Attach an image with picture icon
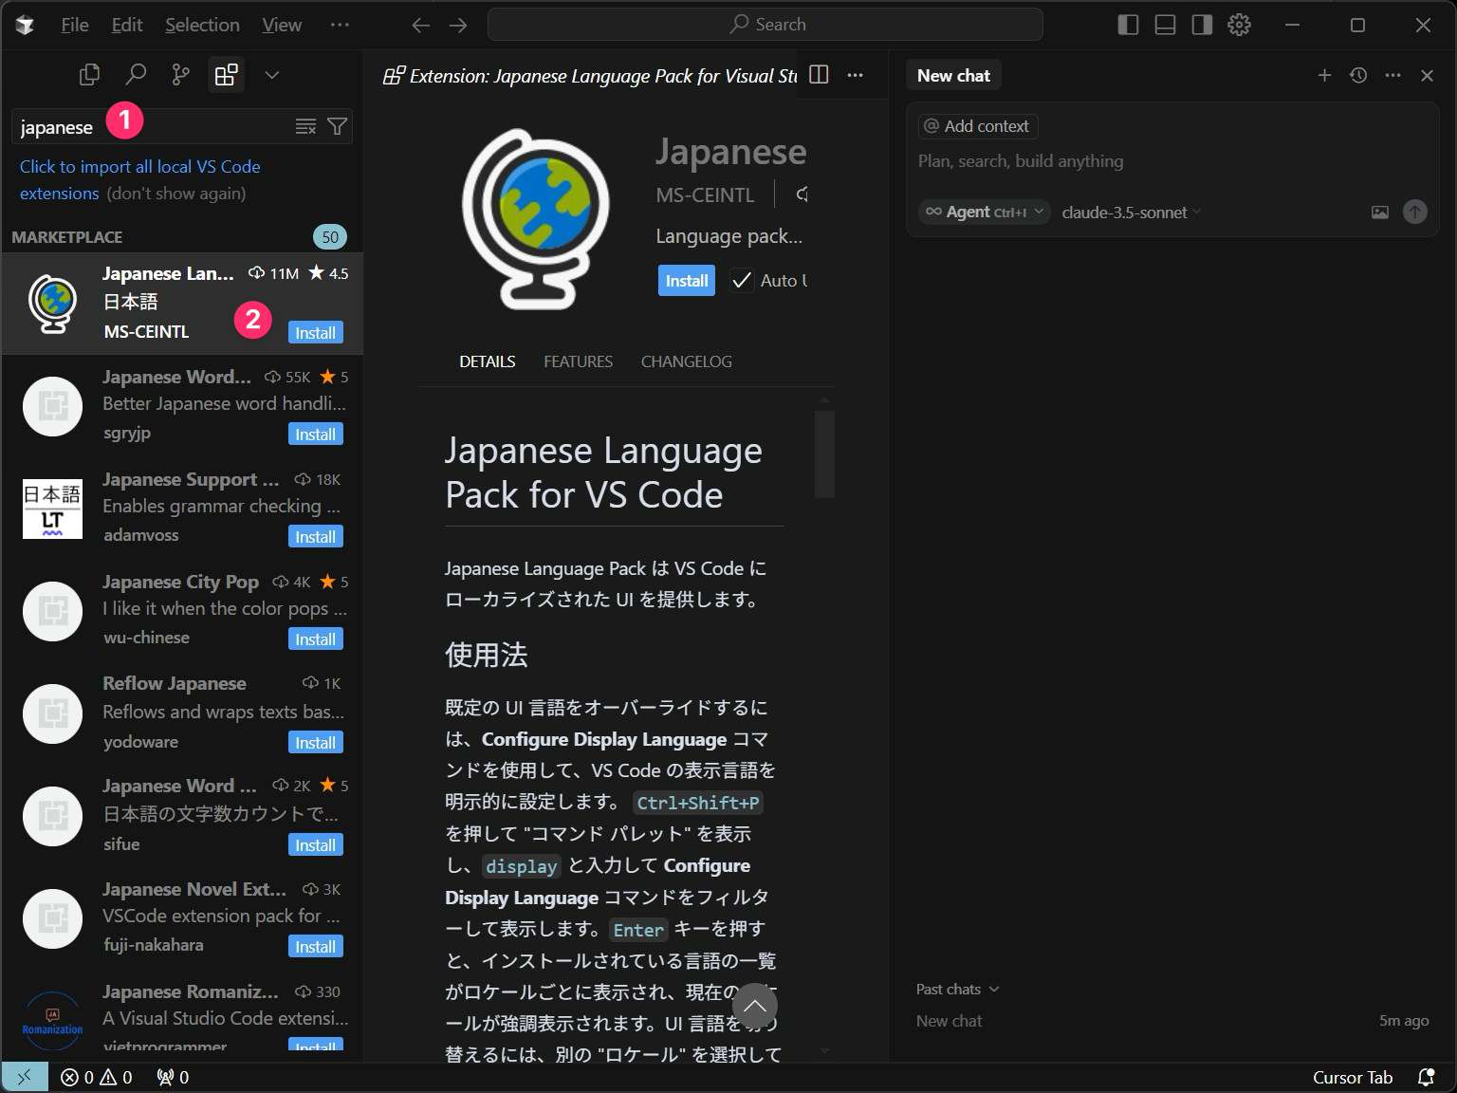Viewport: 1457px width, 1093px height. [1380, 213]
